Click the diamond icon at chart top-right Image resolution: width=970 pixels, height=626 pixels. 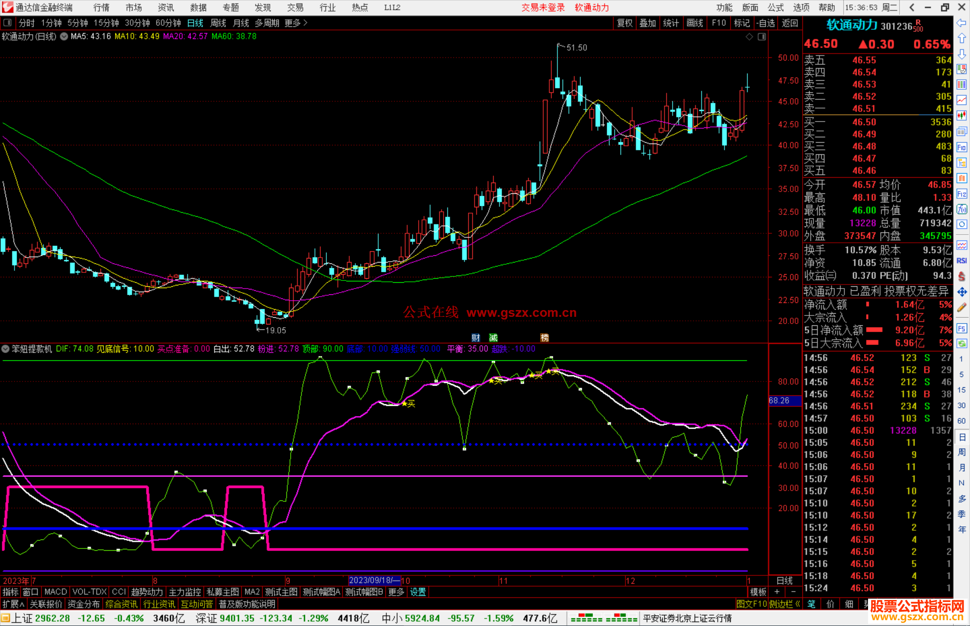pos(749,37)
